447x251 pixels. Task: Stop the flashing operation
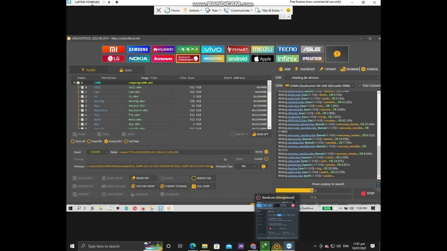(x=368, y=193)
